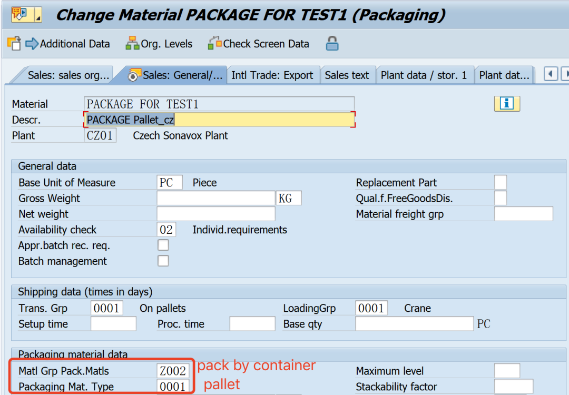The width and height of the screenshot is (569, 395).
Task: Select the Sales: General tab
Action: click(175, 75)
